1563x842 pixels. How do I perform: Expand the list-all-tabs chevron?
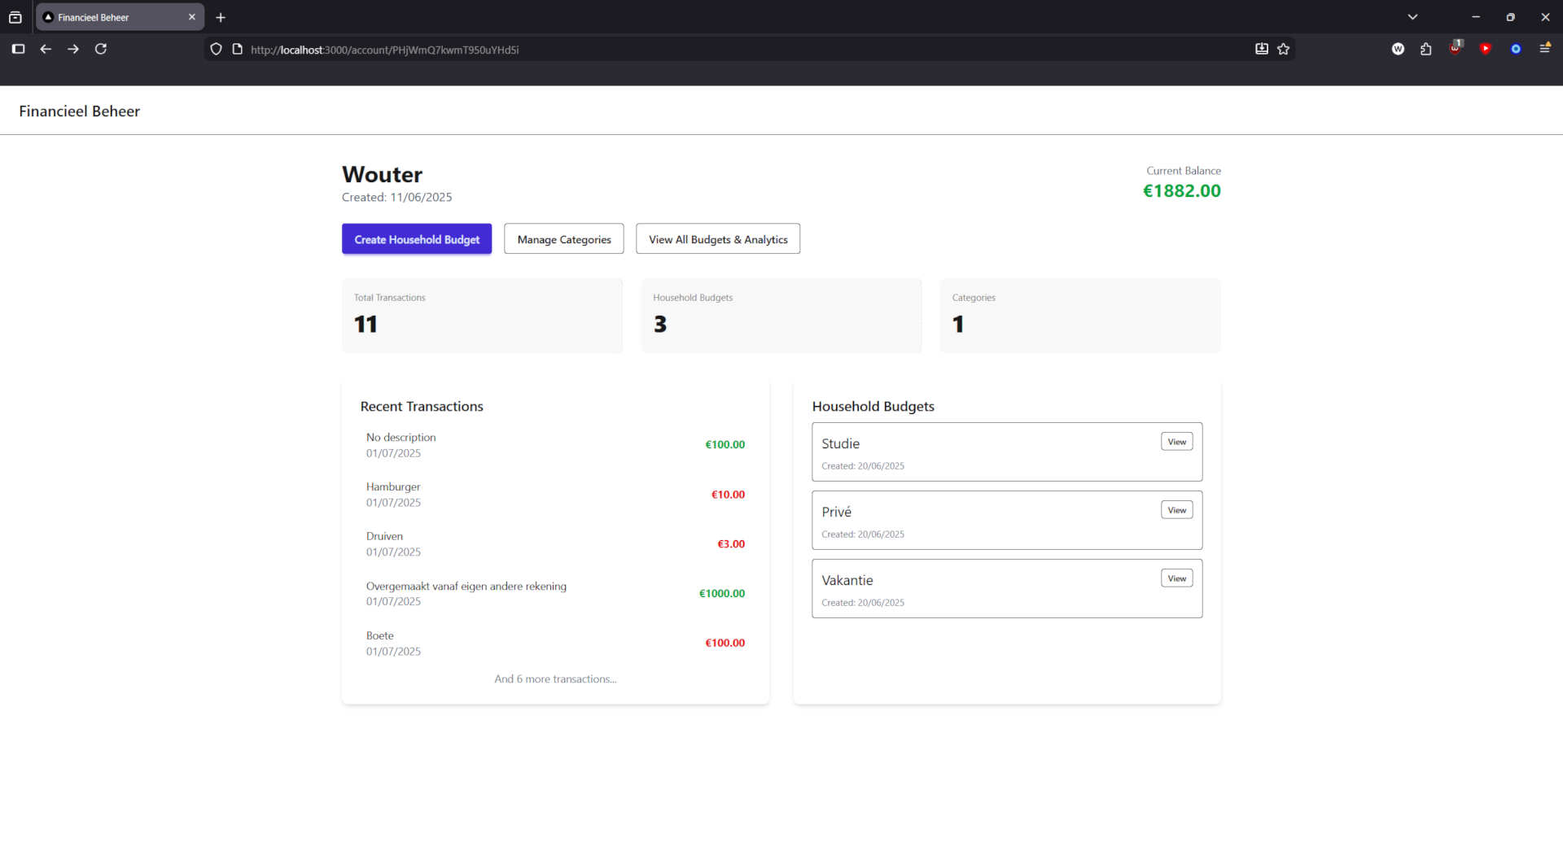point(1412,17)
